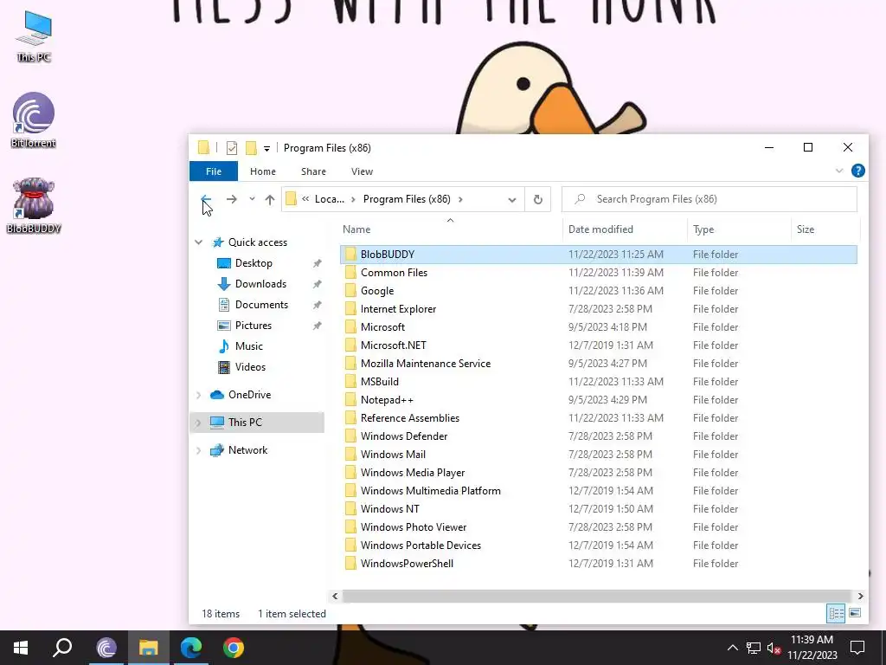Image resolution: width=886 pixels, height=665 pixels.
Task: Open Desktop in the navigation pane
Action: [x=254, y=263]
